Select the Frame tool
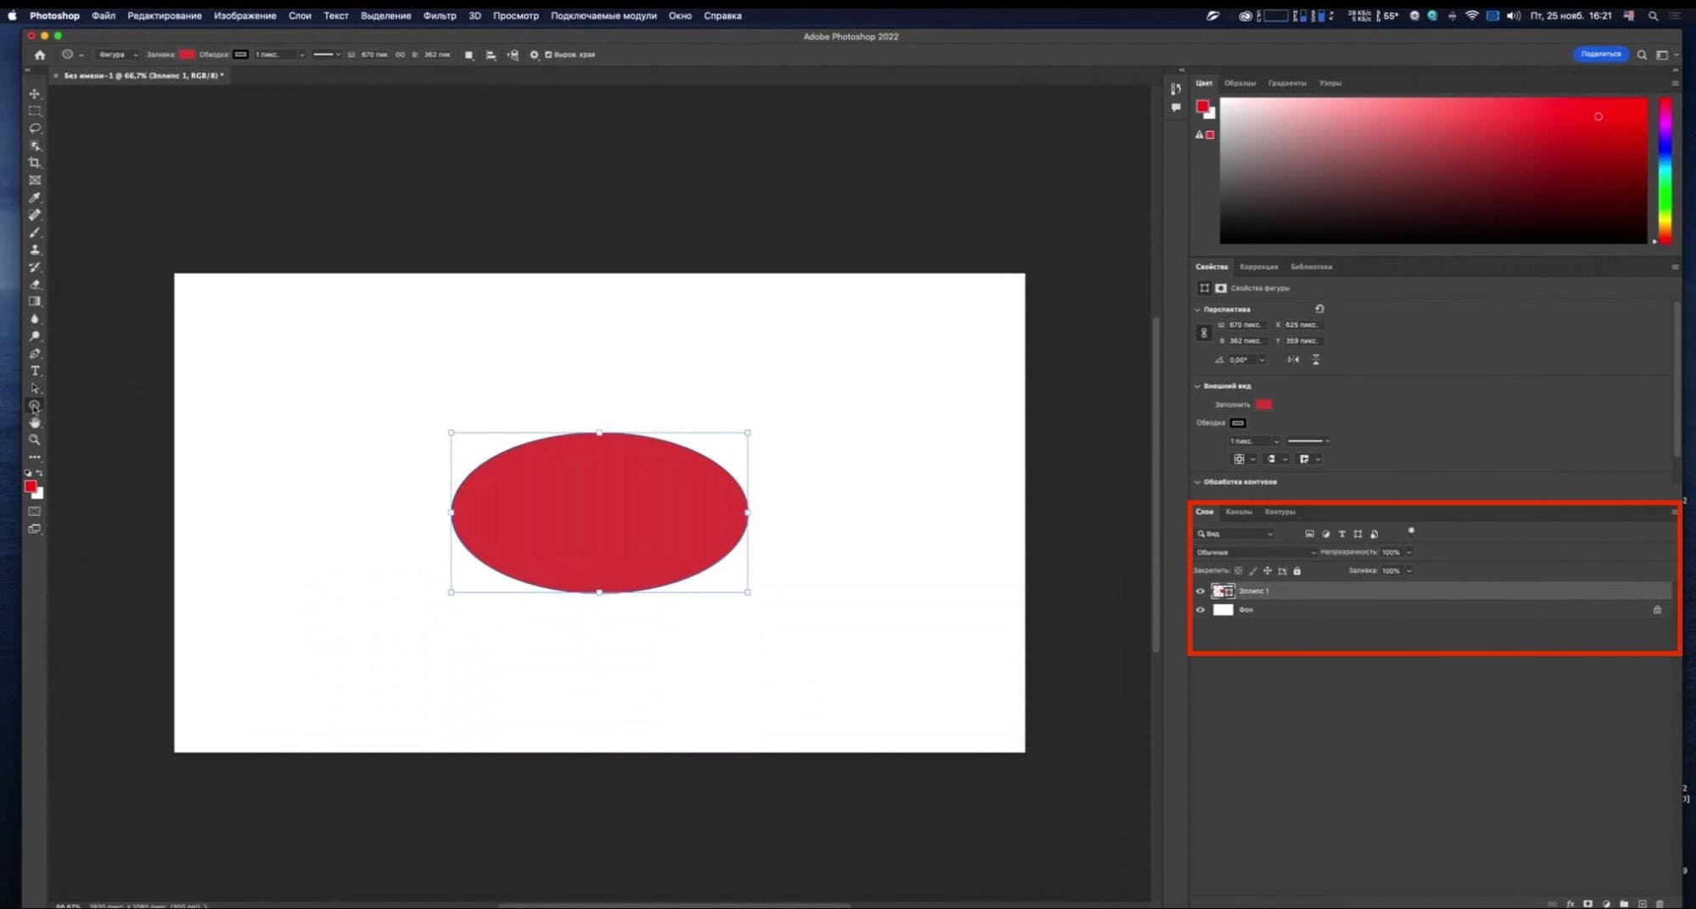 point(35,180)
